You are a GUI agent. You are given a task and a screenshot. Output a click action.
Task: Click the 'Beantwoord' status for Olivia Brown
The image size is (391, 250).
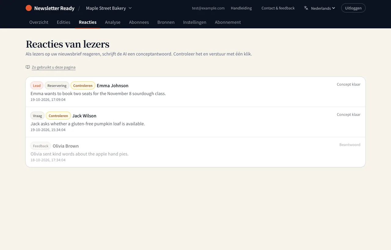[350, 145]
